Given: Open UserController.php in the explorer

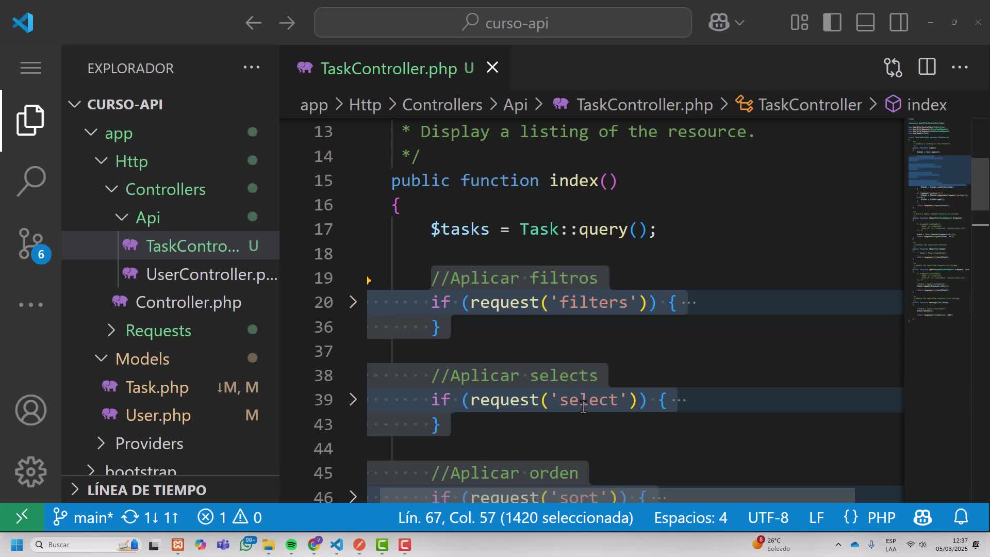Looking at the screenshot, I should tap(211, 274).
